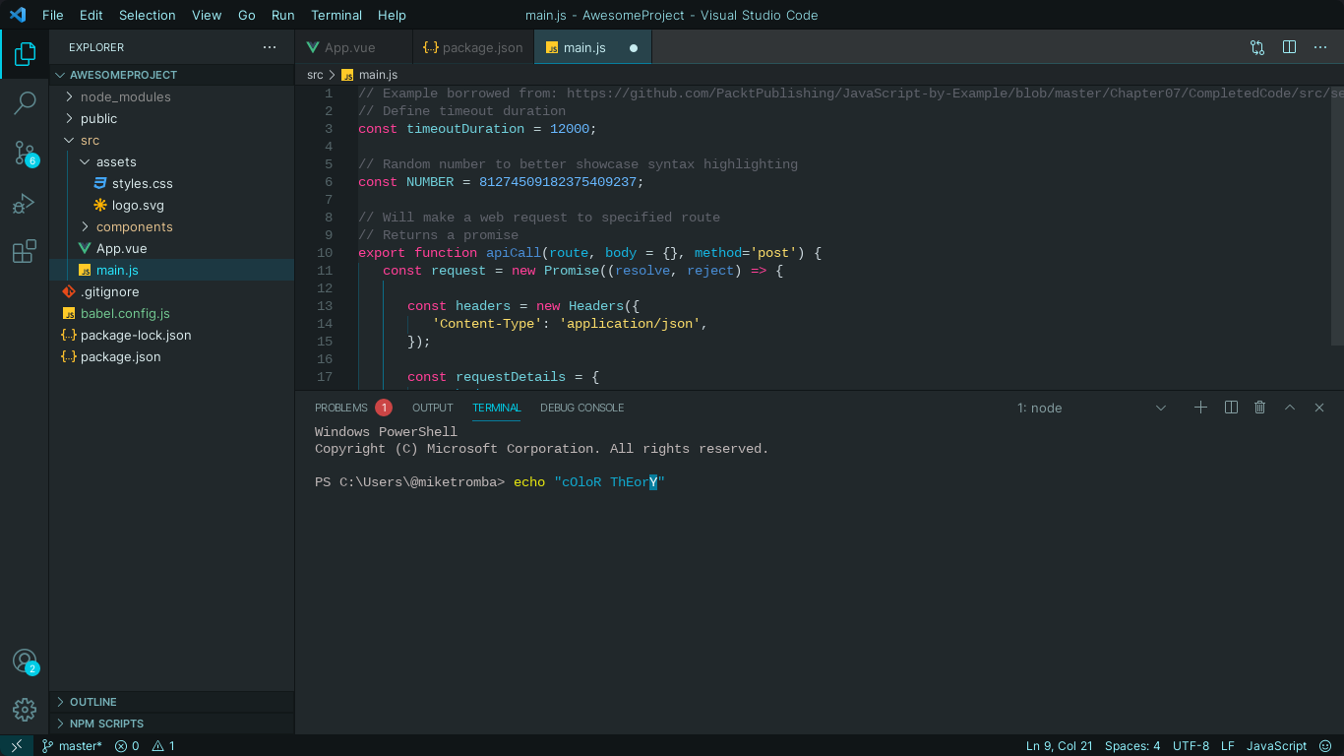Open the File menu

[x=53, y=15]
